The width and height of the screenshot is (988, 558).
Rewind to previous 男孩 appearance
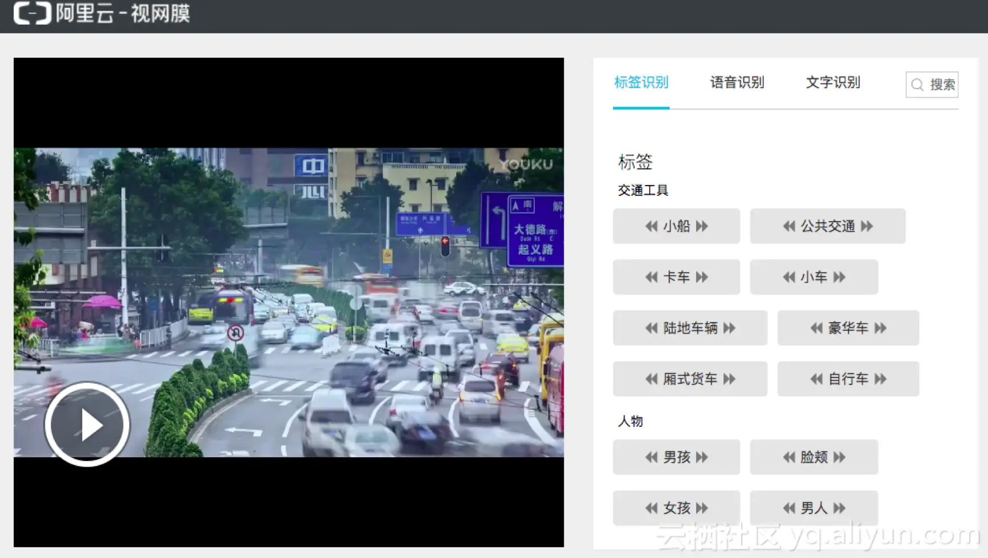[651, 457]
